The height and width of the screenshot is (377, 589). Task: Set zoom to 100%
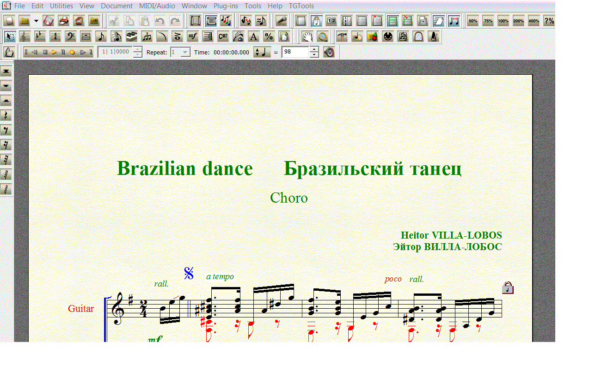[x=503, y=21]
